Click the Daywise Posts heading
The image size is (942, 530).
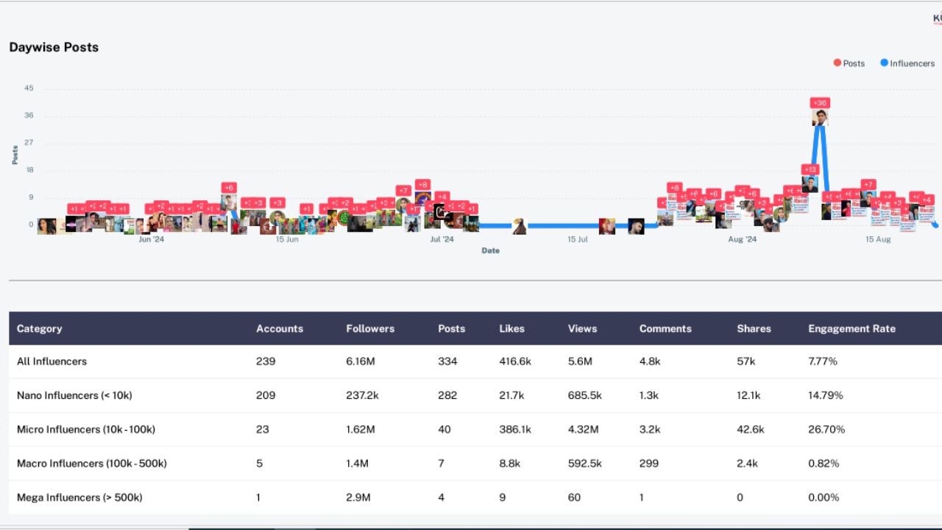pyautogui.click(x=54, y=47)
